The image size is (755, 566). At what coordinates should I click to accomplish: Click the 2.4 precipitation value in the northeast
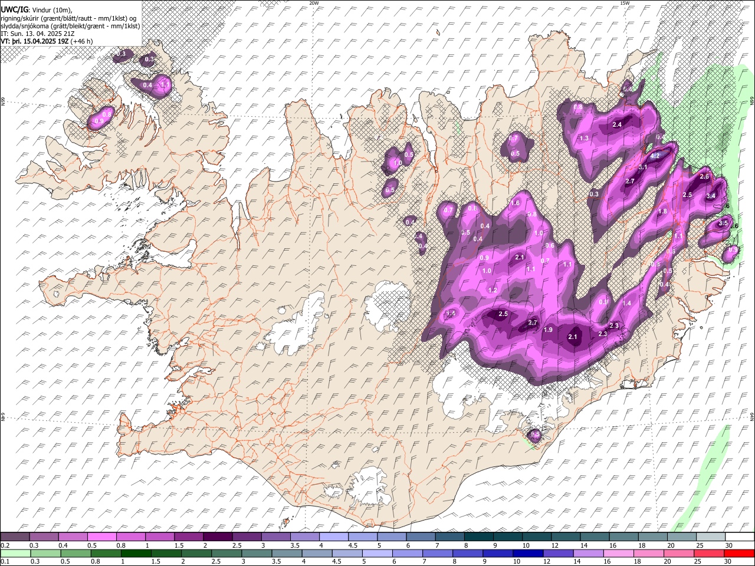pos(617,124)
